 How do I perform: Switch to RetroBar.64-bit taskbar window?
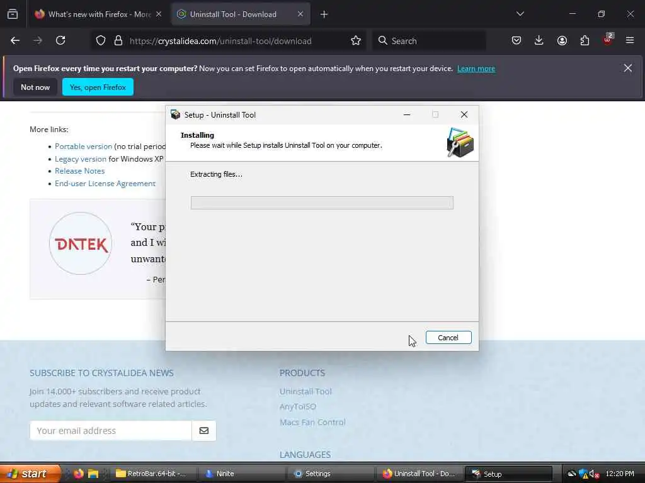(154, 474)
